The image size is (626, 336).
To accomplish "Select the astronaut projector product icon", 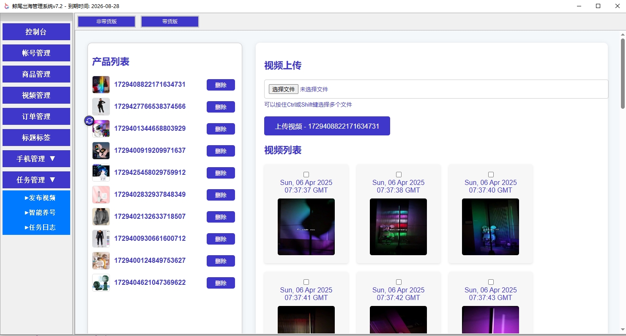I will pos(101,129).
